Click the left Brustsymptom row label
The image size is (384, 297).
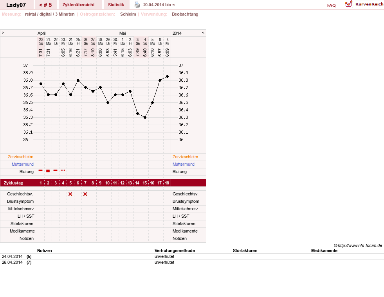(20, 201)
